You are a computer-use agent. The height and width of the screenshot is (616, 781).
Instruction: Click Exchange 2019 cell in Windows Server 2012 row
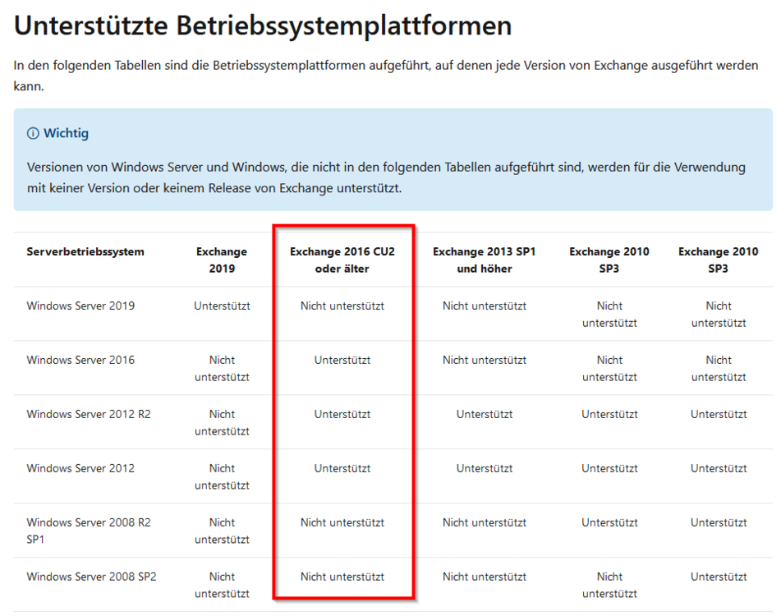[x=222, y=476]
